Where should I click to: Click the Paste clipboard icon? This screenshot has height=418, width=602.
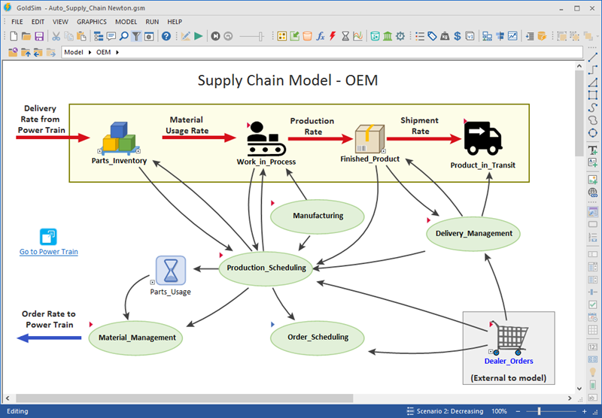pyautogui.click(x=81, y=36)
